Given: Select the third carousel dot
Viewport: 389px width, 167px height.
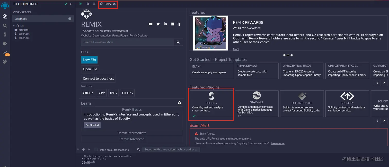Looking at the screenshot, I should 291,55.
